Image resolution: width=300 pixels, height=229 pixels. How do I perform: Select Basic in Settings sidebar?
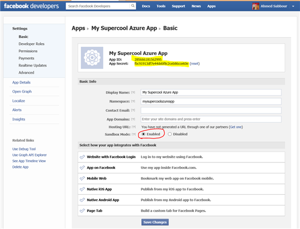(23, 37)
